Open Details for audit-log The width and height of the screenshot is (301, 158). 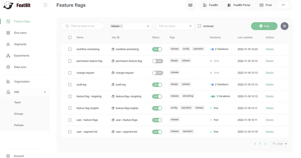point(270,85)
